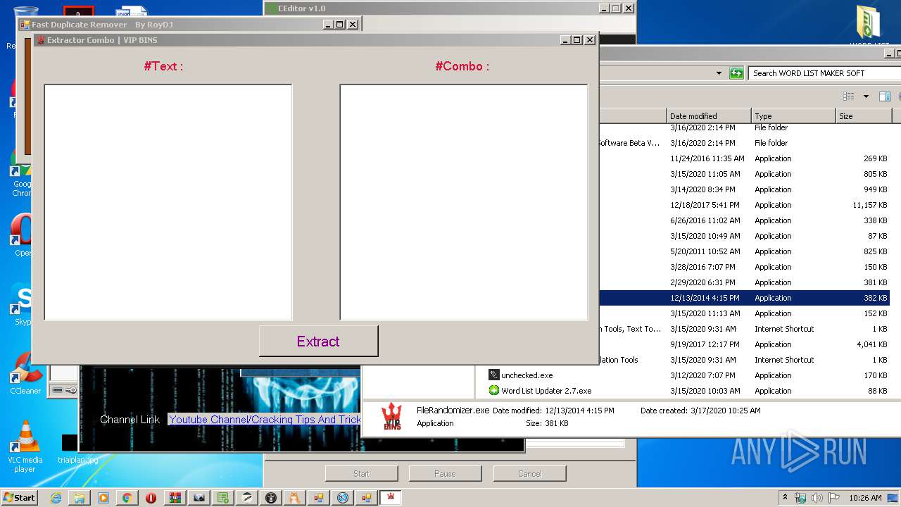The image size is (901, 507).
Task: Open Windows Explorer from the taskbar
Action: pos(80,498)
